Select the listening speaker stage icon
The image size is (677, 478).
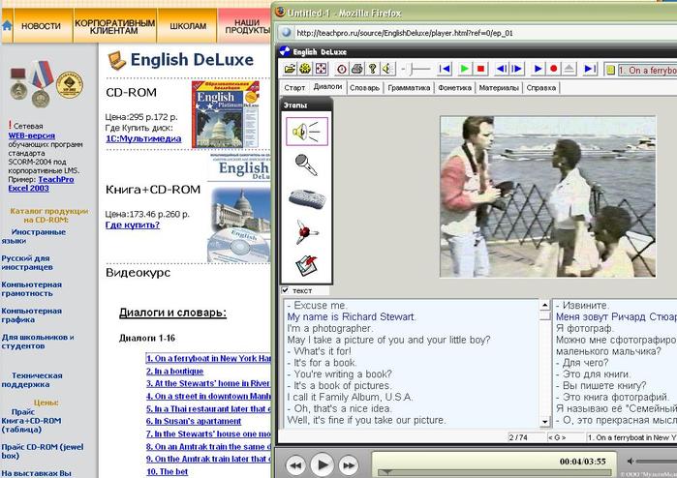pos(307,132)
